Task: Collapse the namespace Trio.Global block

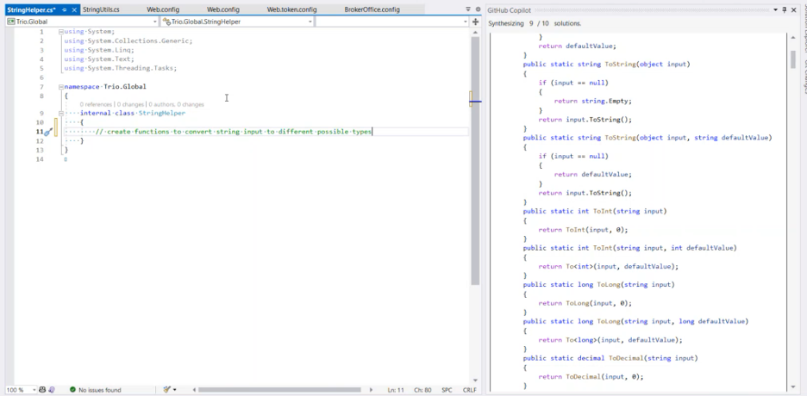Action: [x=61, y=87]
